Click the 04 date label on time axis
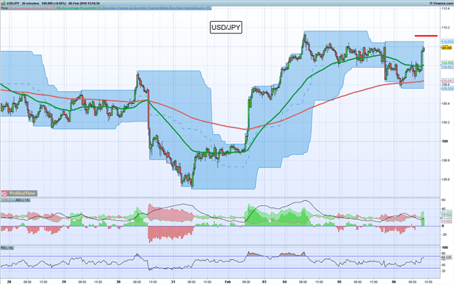The width and height of the screenshot is (454, 284). (x=285, y=281)
